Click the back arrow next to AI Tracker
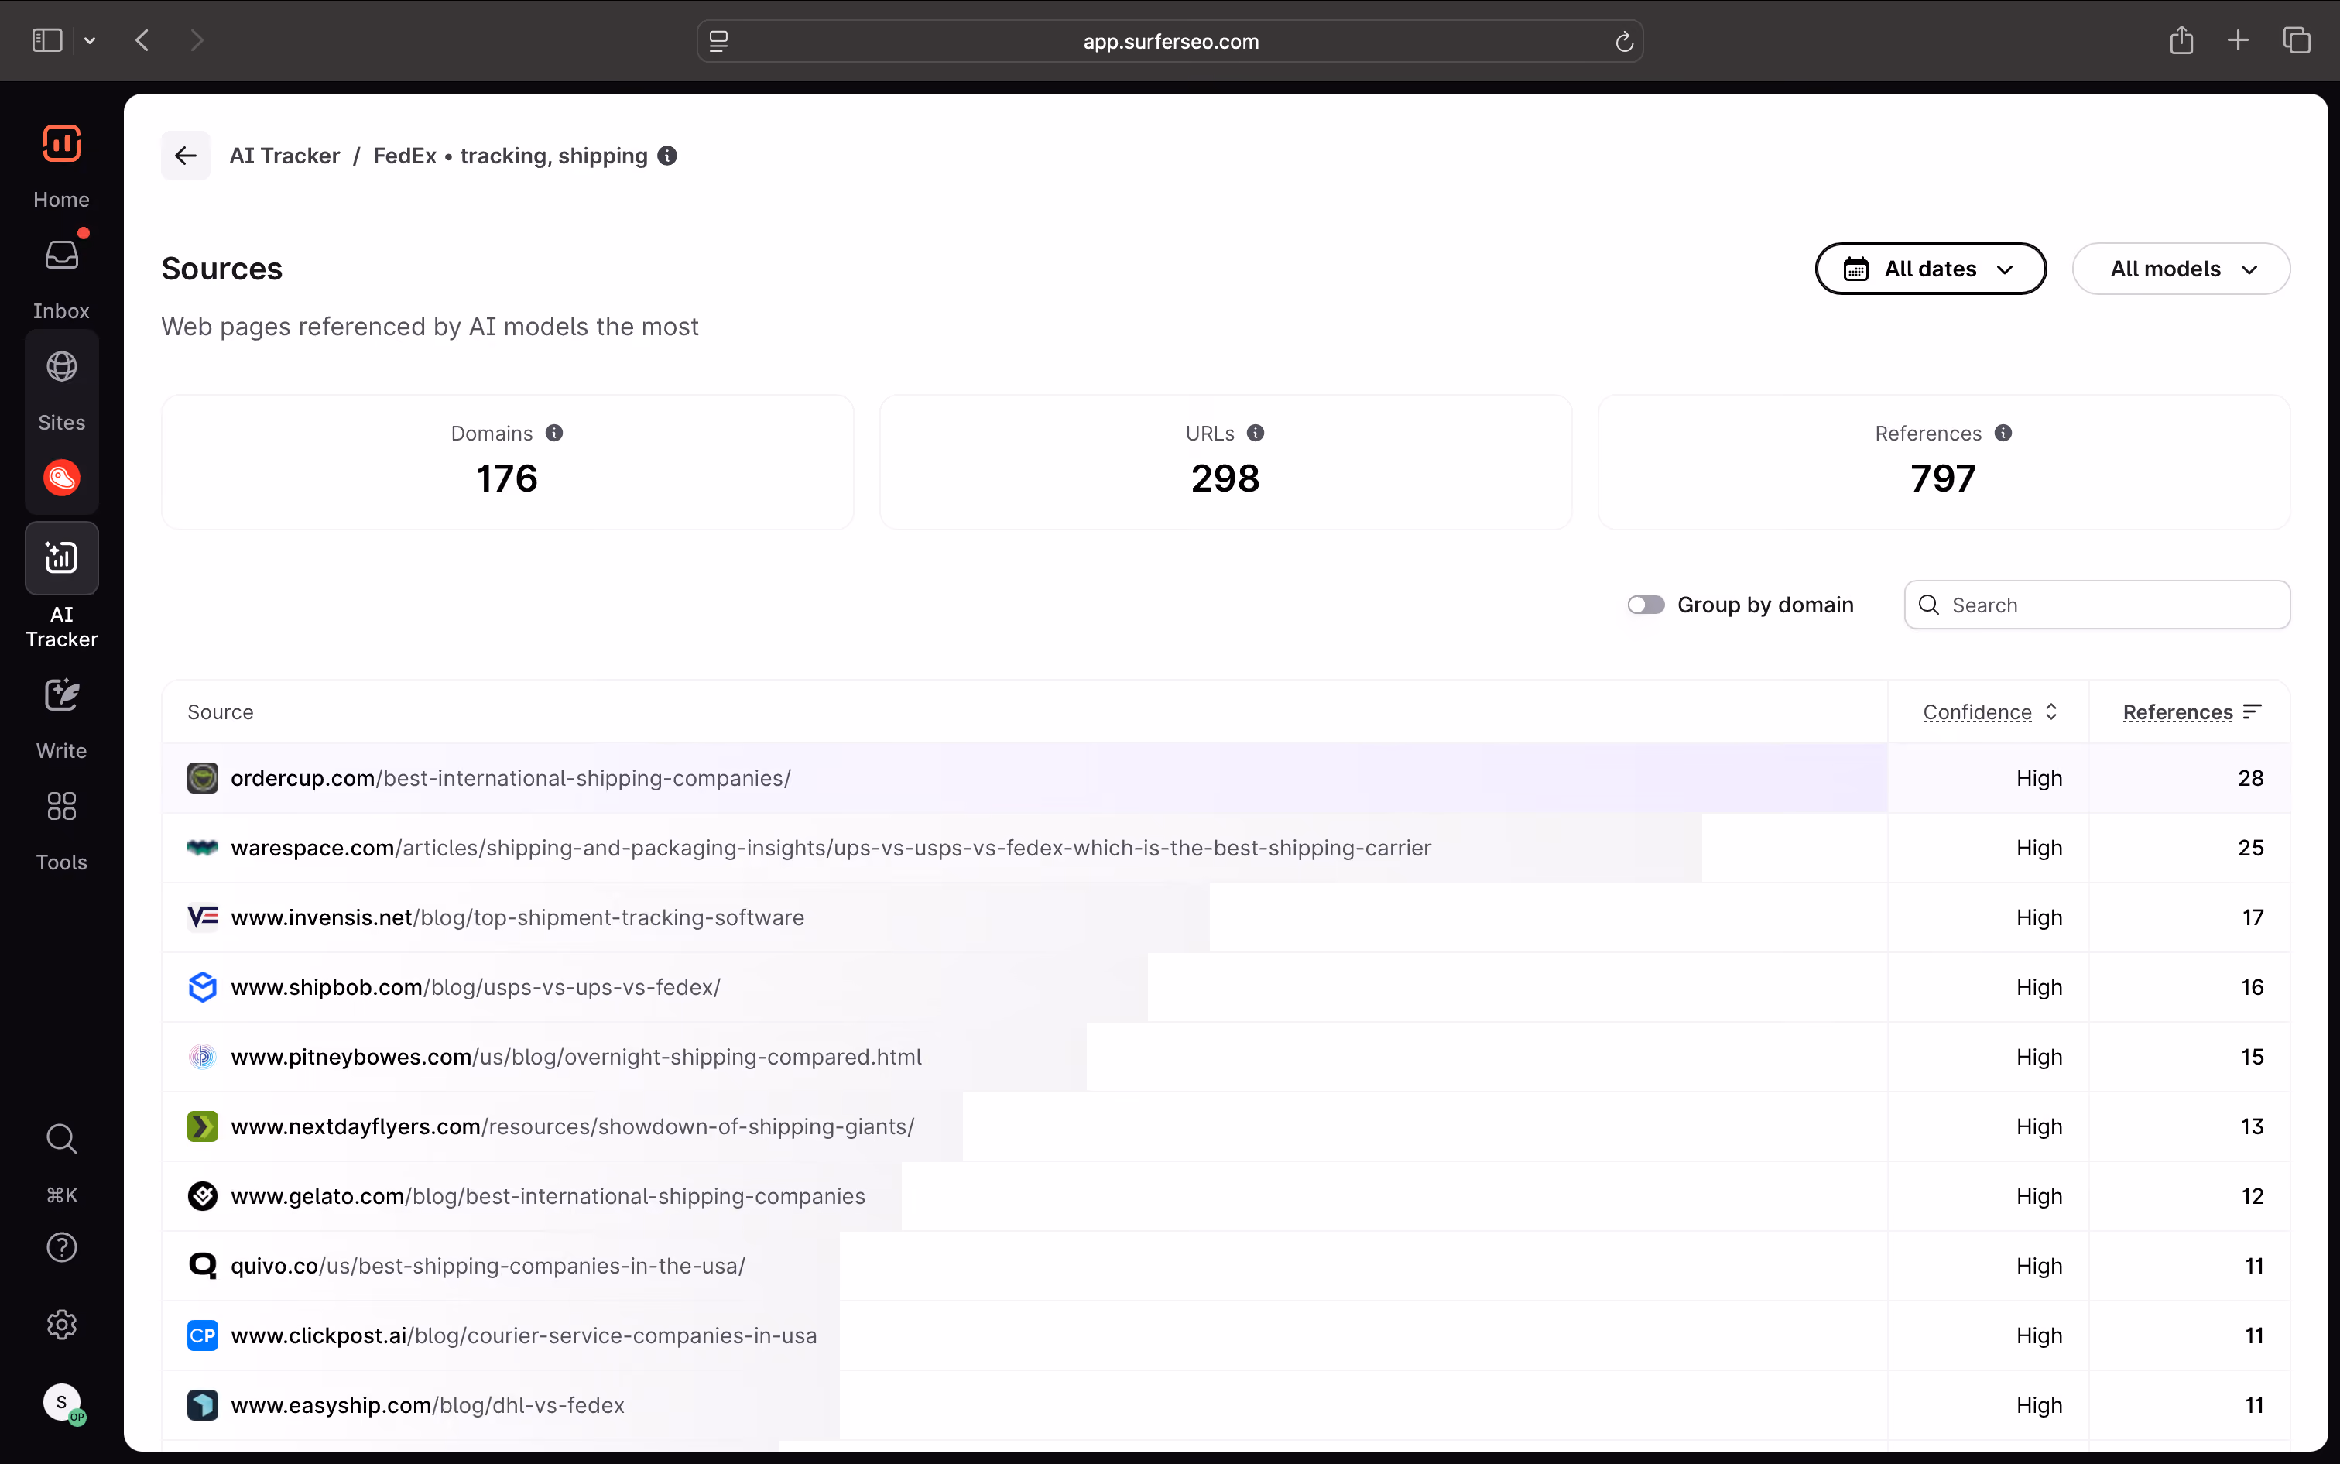This screenshot has height=1464, width=2340. (185, 156)
